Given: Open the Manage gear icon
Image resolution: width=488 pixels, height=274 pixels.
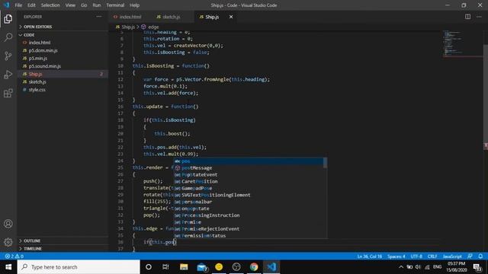Looking at the screenshot, I should tap(8, 242).
